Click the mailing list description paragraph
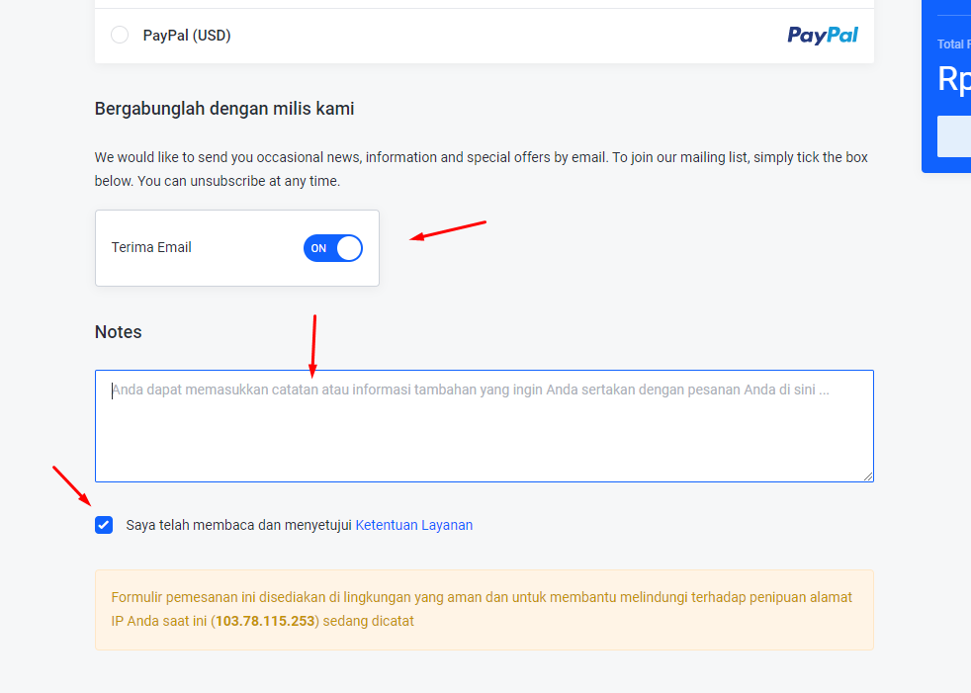This screenshot has height=693, width=971. pos(482,169)
